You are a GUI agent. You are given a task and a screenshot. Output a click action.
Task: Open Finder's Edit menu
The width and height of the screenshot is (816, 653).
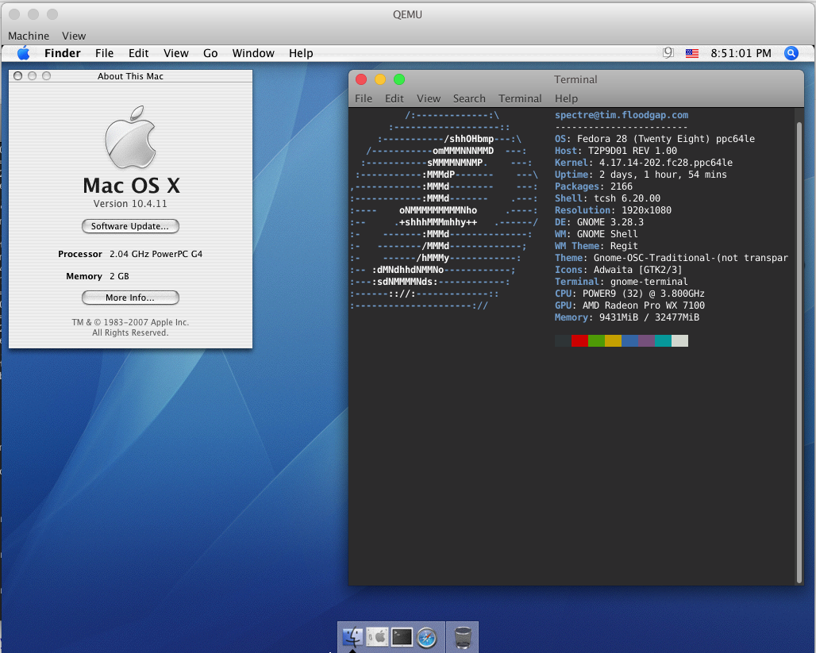point(138,53)
